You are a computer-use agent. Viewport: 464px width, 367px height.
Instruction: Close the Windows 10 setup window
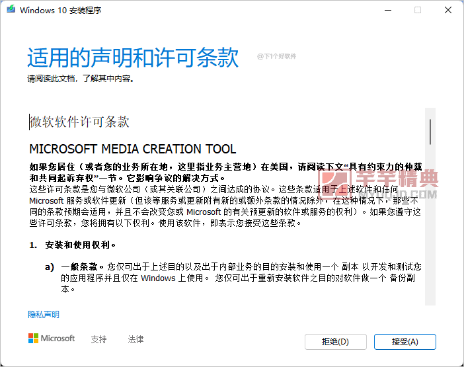tap(448, 10)
